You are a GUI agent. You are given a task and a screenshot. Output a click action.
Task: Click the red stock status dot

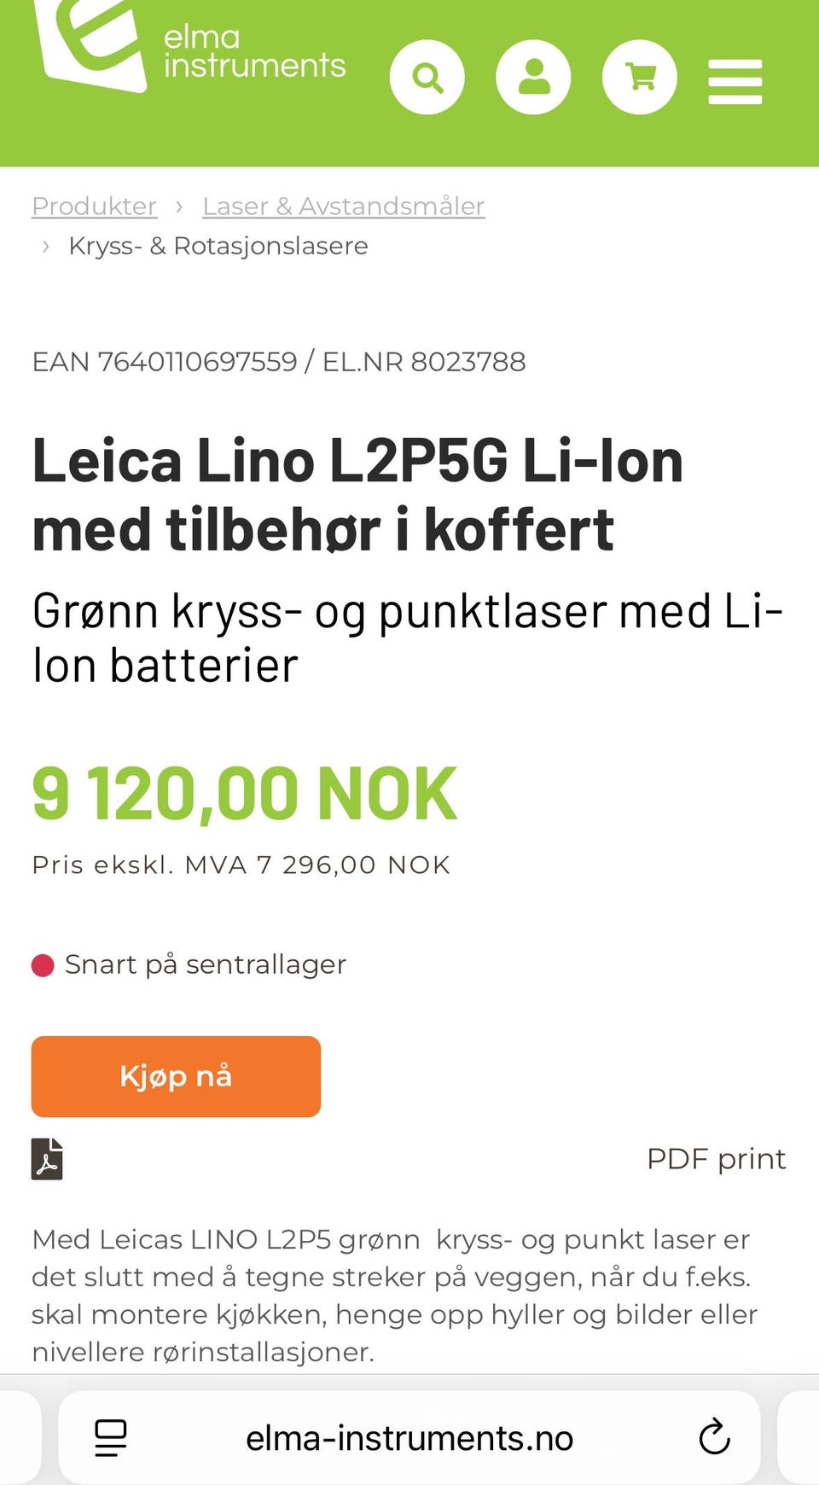pos(43,965)
